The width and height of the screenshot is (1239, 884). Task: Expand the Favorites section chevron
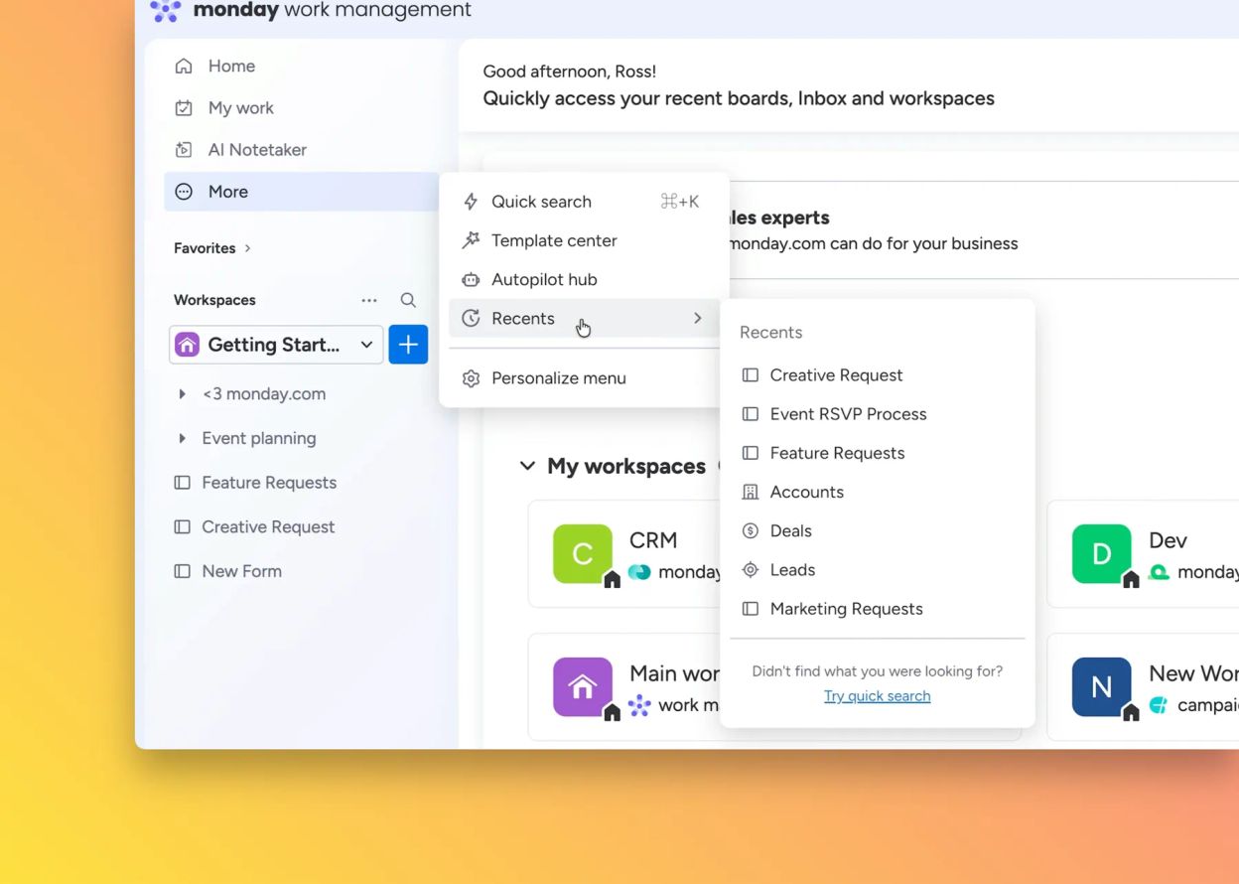click(247, 248)
